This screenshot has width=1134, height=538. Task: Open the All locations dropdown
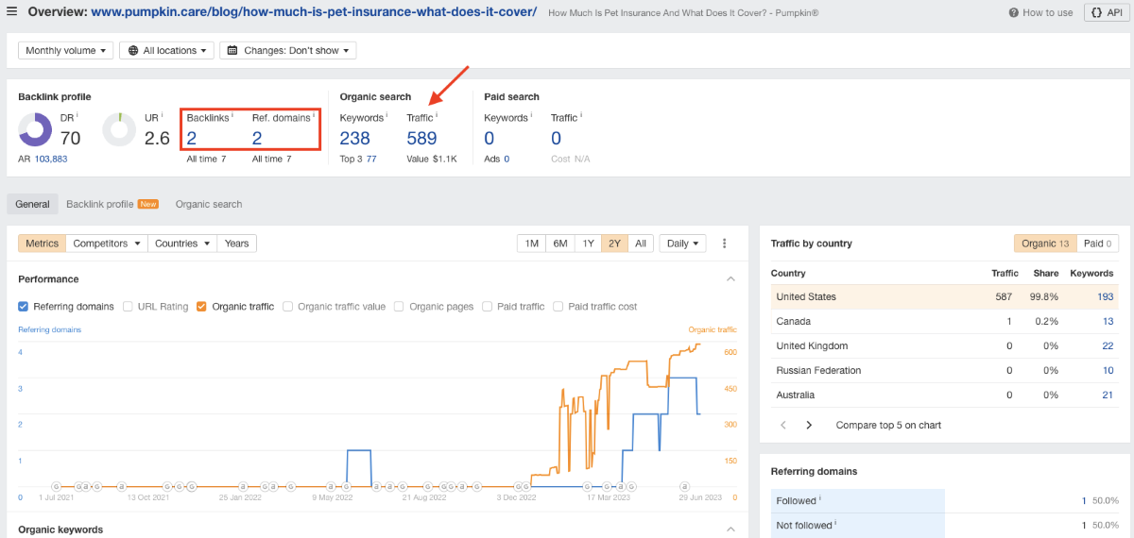point(166,50)
